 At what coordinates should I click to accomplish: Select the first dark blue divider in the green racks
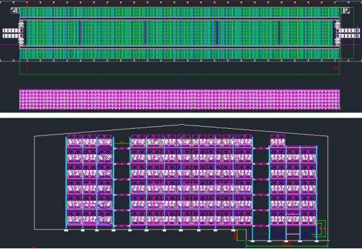point(80,33)
